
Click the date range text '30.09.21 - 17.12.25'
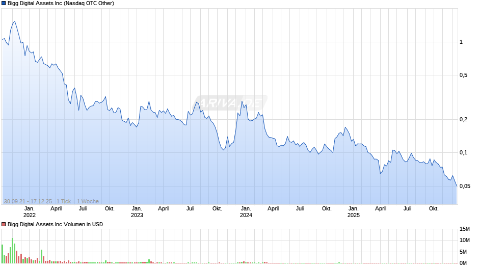(x=28, y=201)
